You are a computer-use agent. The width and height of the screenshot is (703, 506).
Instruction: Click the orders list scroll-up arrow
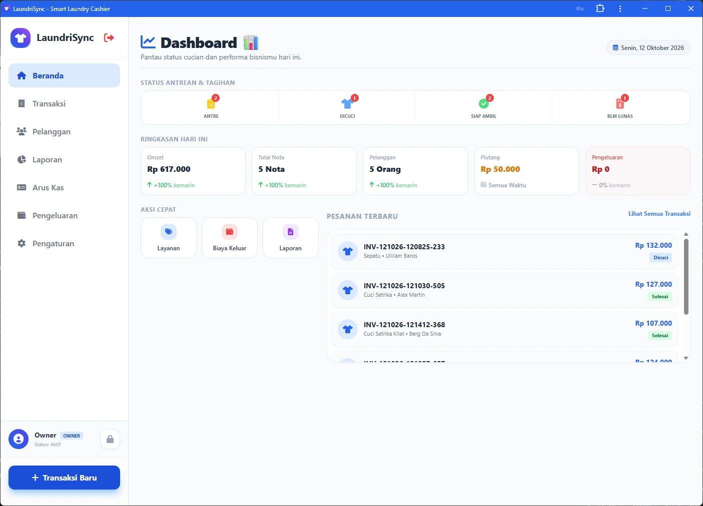(686, 234)
